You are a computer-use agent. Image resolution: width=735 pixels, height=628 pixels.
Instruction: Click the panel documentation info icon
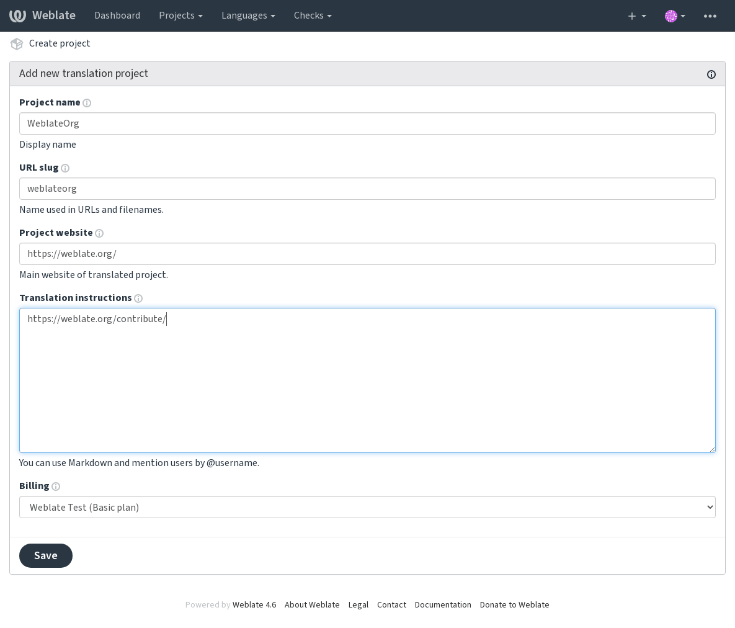pos(711,74)
